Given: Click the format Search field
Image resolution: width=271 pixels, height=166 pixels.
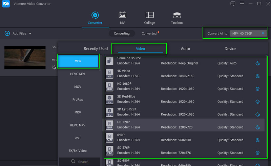Looking at the screenshot, I should point(80,162).
